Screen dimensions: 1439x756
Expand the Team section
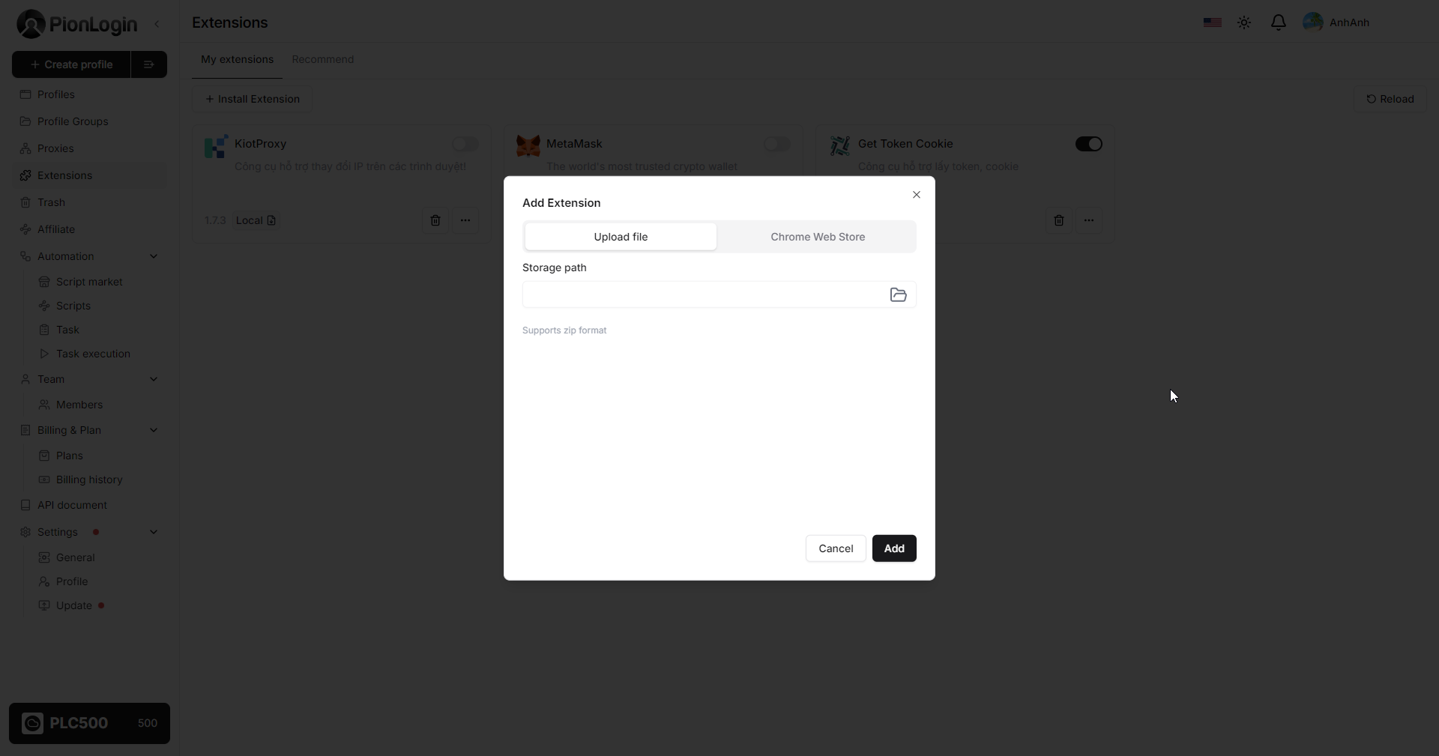click(154, 379)
